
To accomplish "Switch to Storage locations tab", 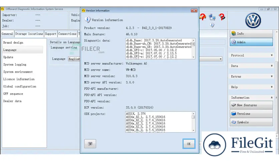I will coord(29,34).
